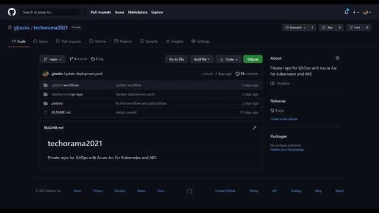Switch to the Settings tab
This screenshot has height=213, width=379.
pyautogui.click(x=200, y=41)
